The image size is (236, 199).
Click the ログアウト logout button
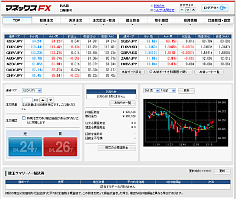pos(215,8)
